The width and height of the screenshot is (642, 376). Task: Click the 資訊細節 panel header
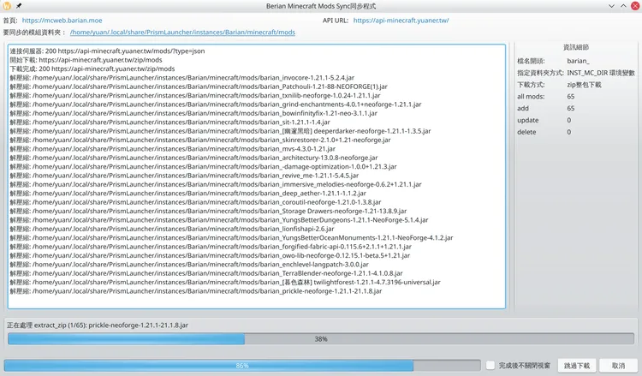(x=575, y=47)
